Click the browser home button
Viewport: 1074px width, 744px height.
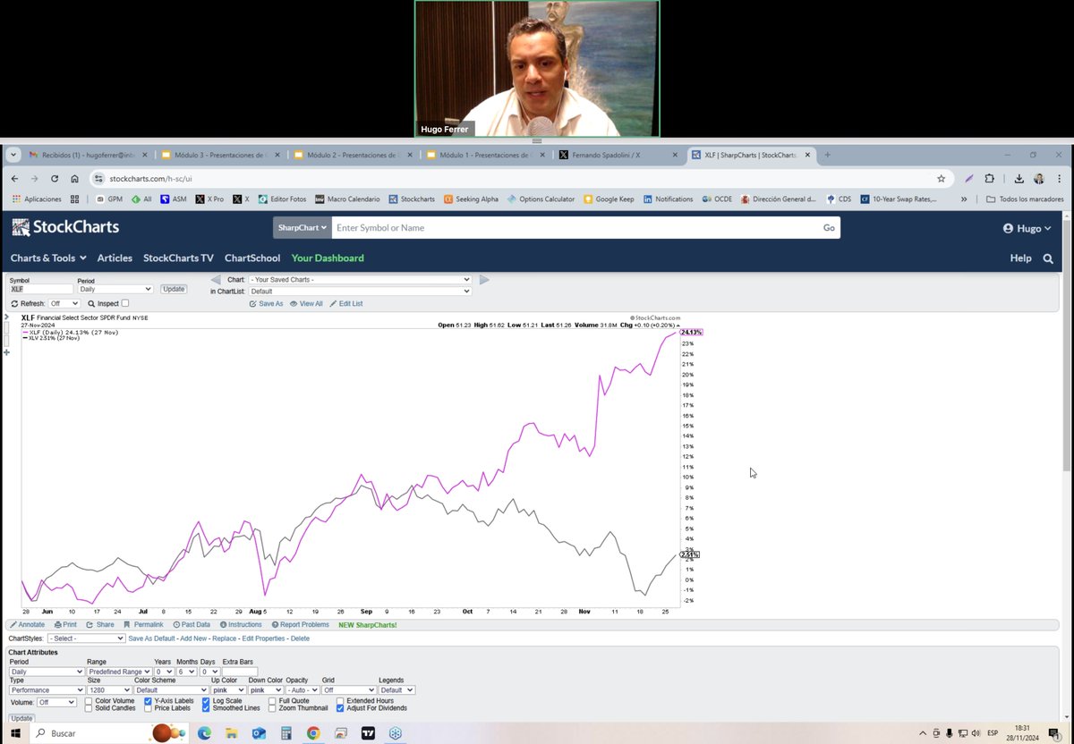[75, 179]
